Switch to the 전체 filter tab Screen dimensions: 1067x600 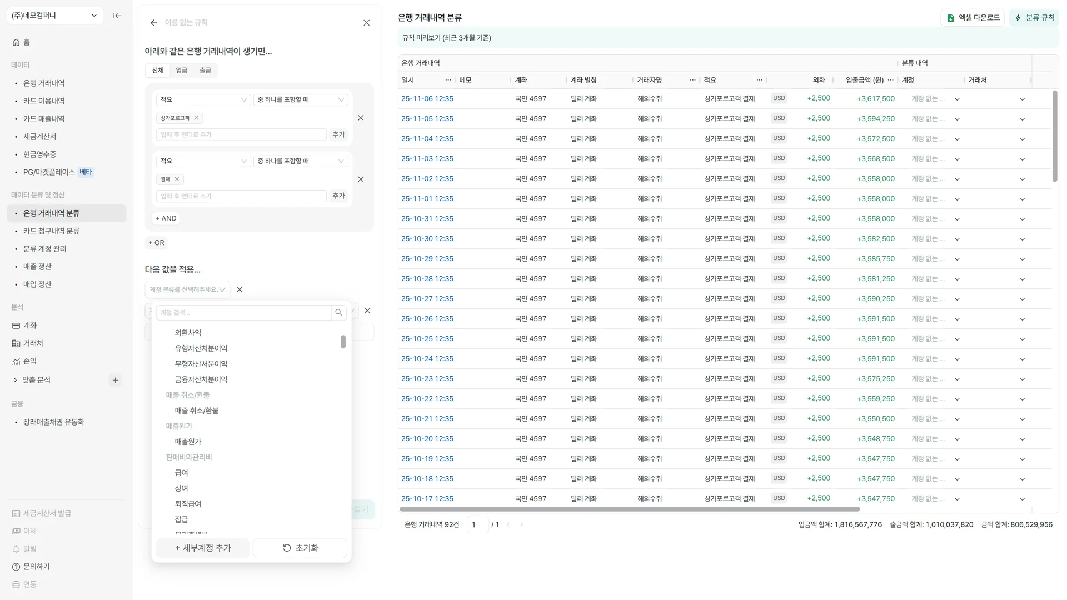(158, 71)
